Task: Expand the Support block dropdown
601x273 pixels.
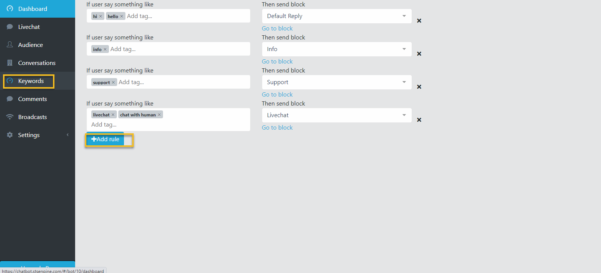Action: [337, 82]
